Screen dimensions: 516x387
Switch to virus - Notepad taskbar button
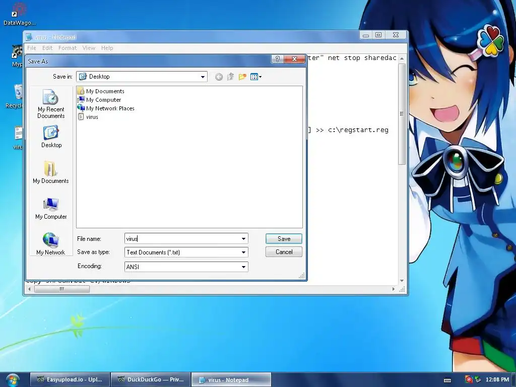[x=231, y=379]
